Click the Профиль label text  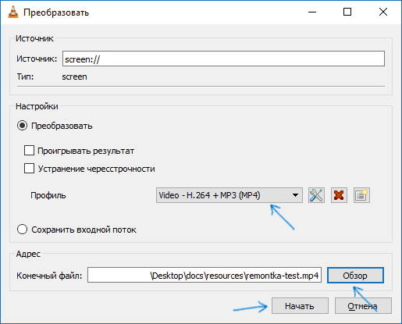click(x=48, y=195)
